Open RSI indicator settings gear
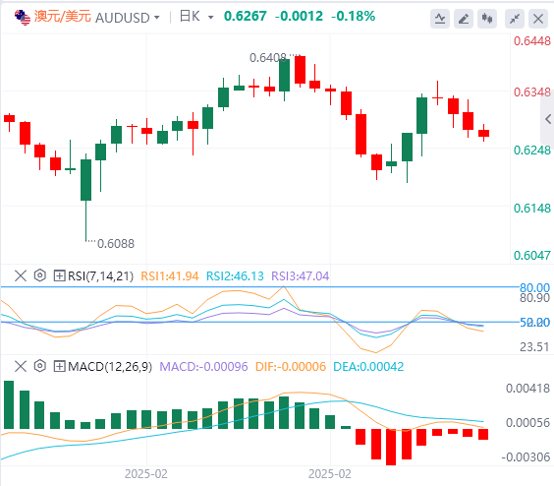Image resolution: width=554 pixels, height=486 pixels. tap(40, 275)
